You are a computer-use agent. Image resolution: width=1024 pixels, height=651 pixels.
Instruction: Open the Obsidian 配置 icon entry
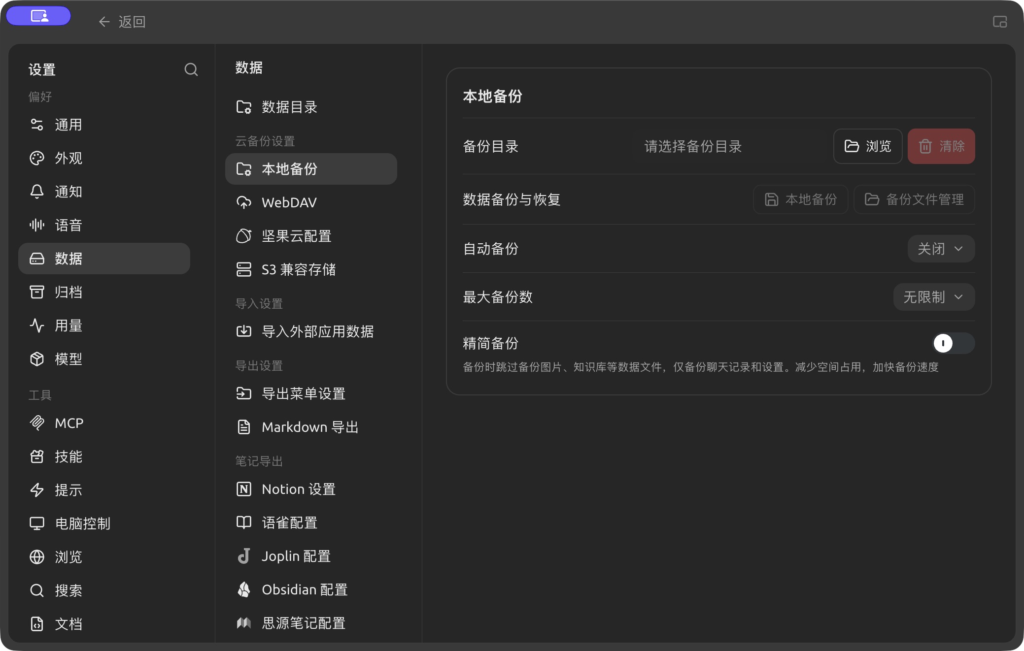click(x=244, y=589)
